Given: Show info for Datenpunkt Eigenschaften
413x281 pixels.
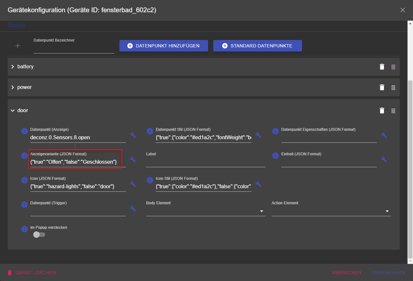Looking at the screenshot, I should pyautogui.click(x=275, y=131).
